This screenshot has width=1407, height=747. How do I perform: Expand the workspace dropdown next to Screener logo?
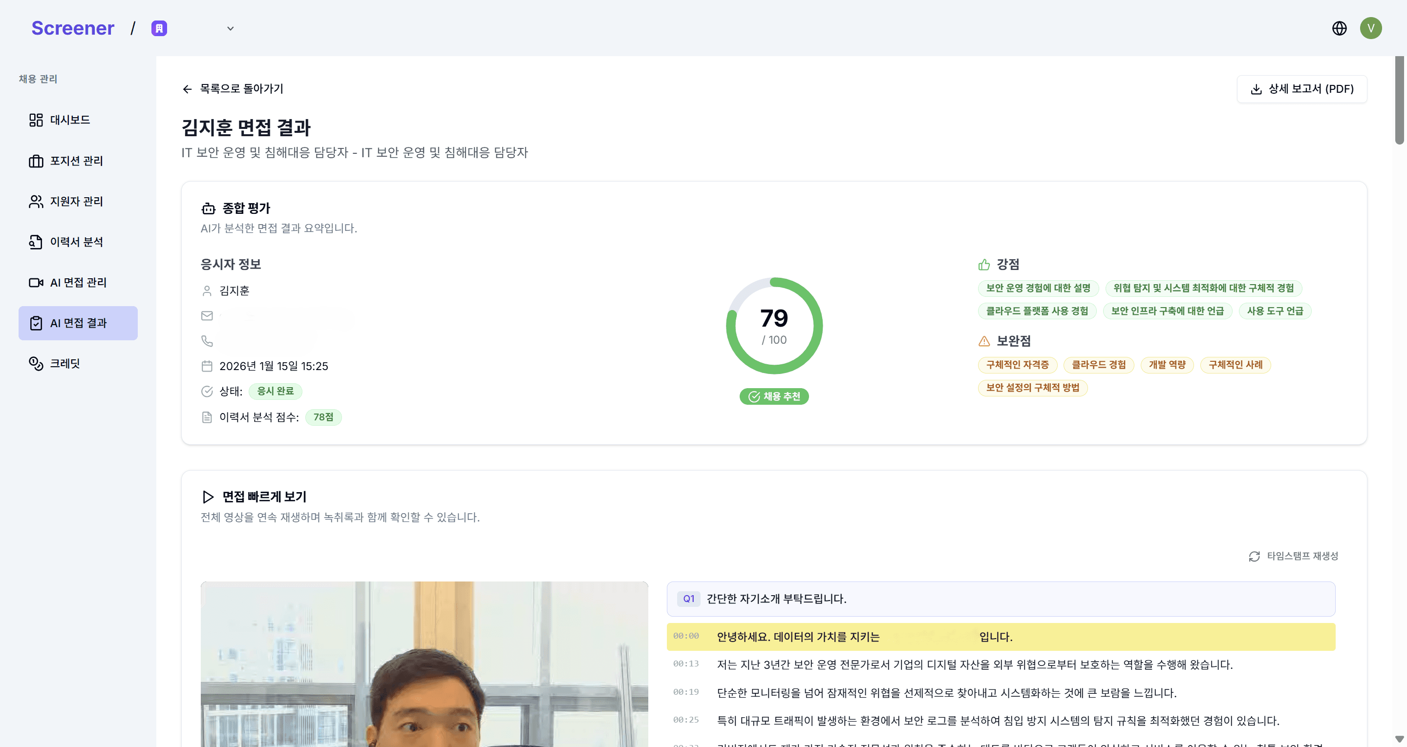point(230,28)
